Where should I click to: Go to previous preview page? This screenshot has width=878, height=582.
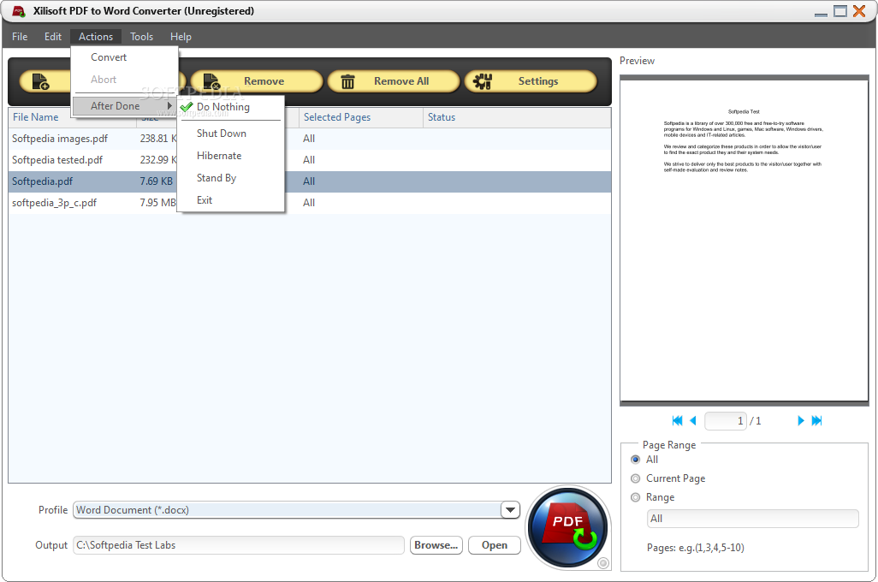coord(693,421)
